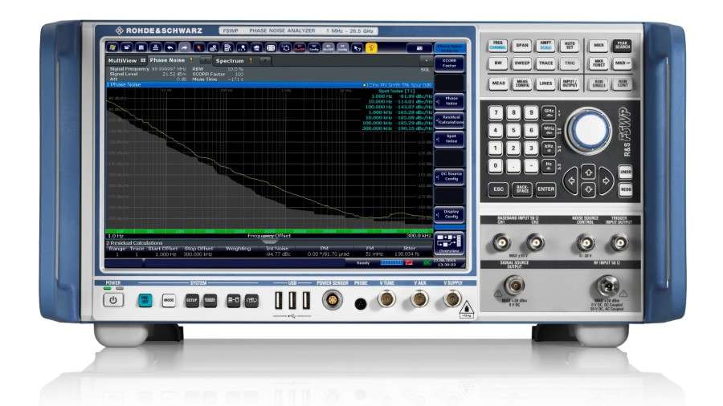Tap the XCORR Factor softkey
Screen dimensions: 723x406
[x=449, y=63]
